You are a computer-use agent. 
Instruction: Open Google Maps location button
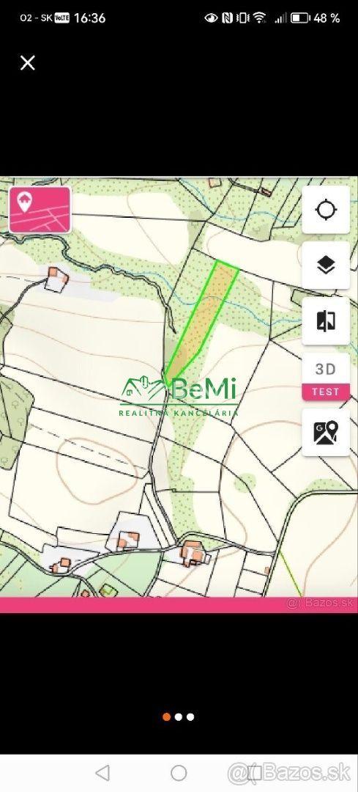[326, 433]
